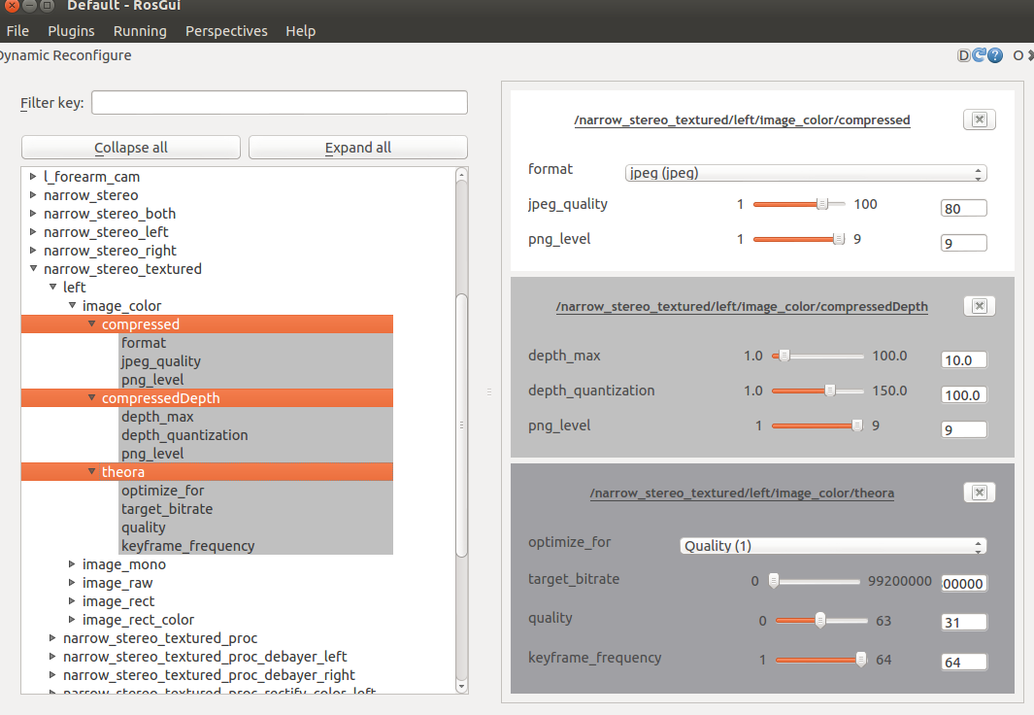Screen dimensions: 1034x715
Task: Open the Plugins menu
Action: point(71,31)
